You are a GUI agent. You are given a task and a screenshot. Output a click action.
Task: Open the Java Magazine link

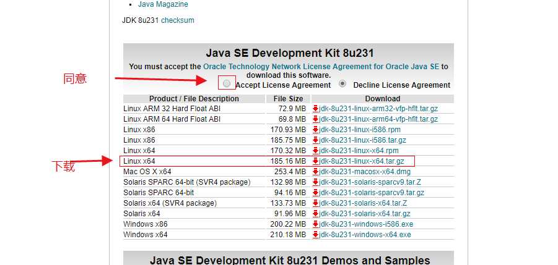[163, 4]
